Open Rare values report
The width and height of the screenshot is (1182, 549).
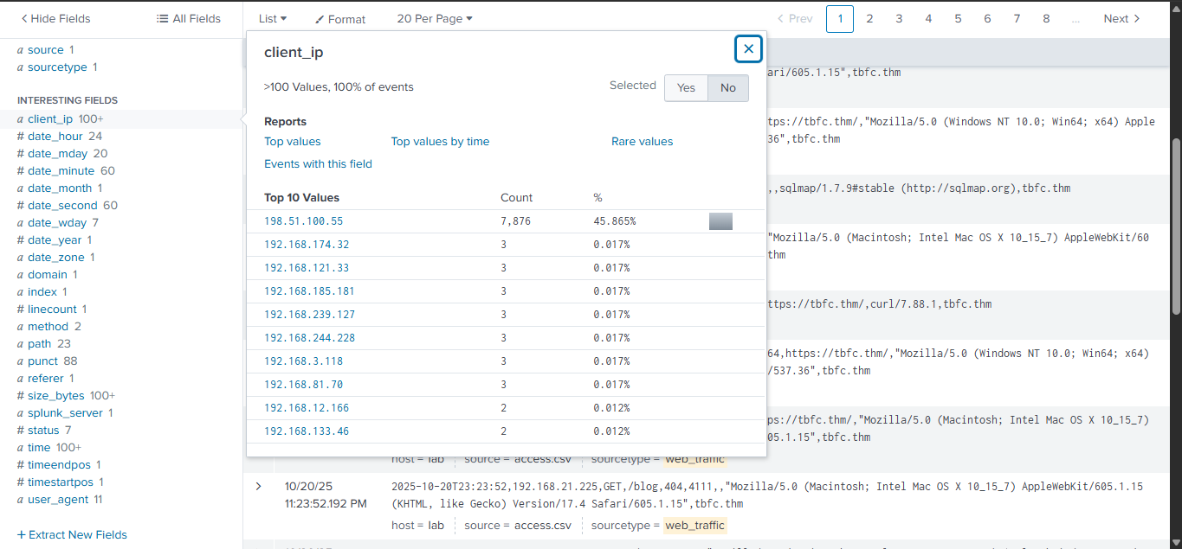642,142
